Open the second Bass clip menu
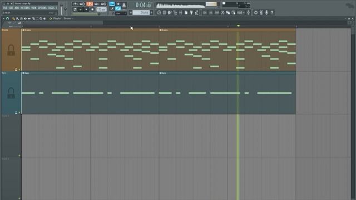Screen dimensions: 356x200 coord(160,73)
